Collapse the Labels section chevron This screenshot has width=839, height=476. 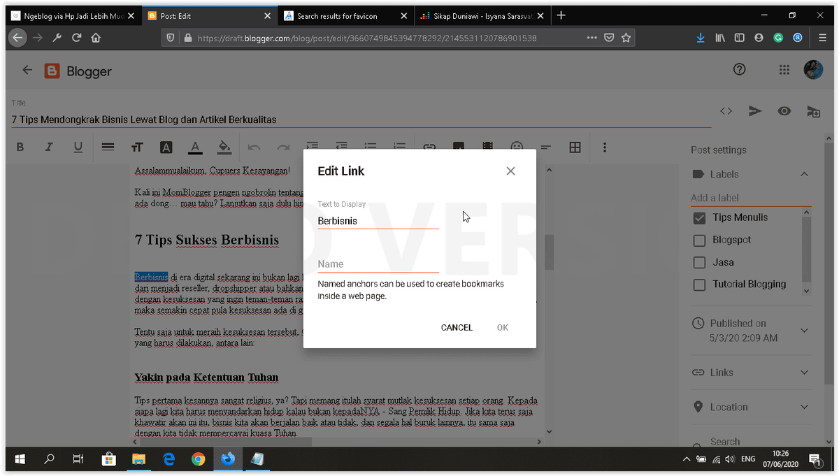[804, 174]
